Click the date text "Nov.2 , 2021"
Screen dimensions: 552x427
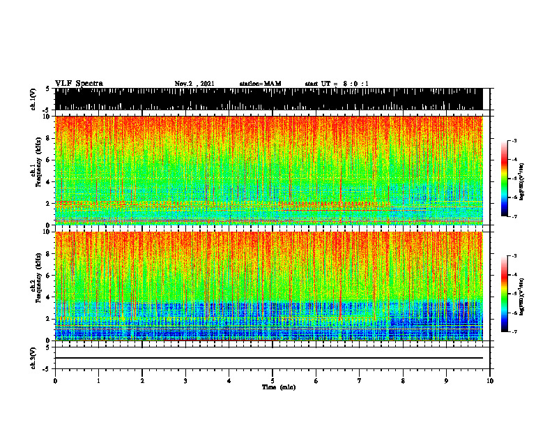coord(194,84)
